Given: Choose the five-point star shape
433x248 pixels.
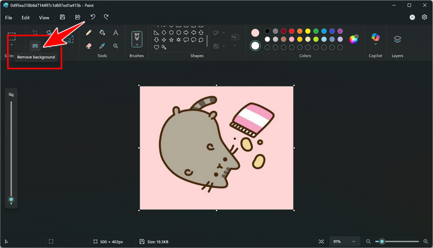Looking at the screenshot, I should (171, 40).
